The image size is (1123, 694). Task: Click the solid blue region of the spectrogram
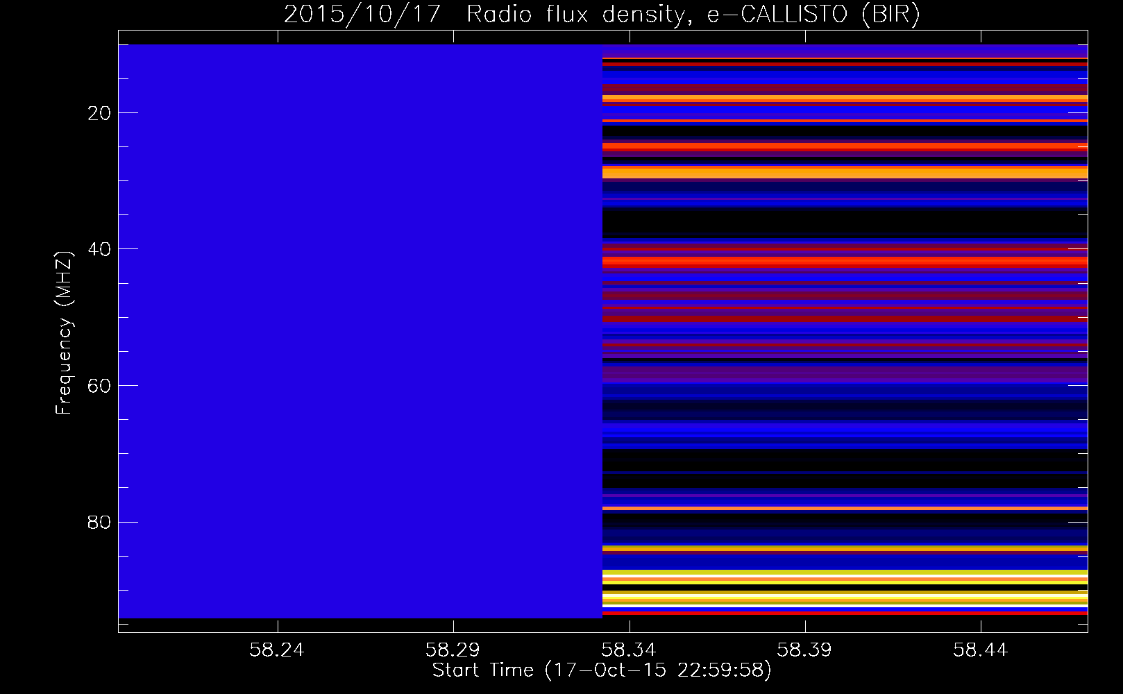tap(360, 331)
